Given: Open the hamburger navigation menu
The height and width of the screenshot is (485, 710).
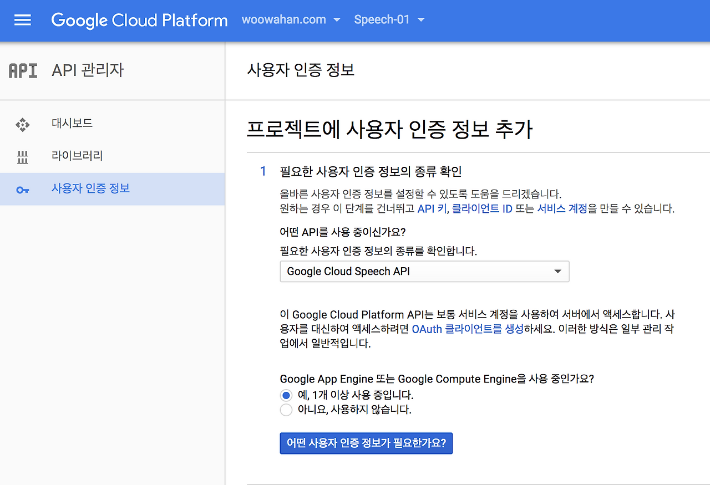Looking at the screenshot, I should pyautogui.click(x=23, y=21).
